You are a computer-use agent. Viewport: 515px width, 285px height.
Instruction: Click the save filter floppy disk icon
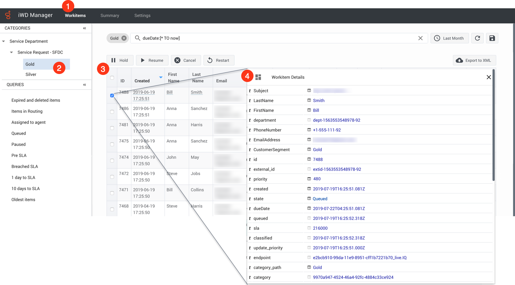(x=492, y=38)
